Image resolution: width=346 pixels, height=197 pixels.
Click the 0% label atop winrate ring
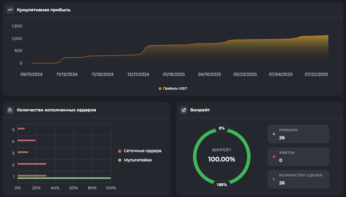[x=221, y=128]
